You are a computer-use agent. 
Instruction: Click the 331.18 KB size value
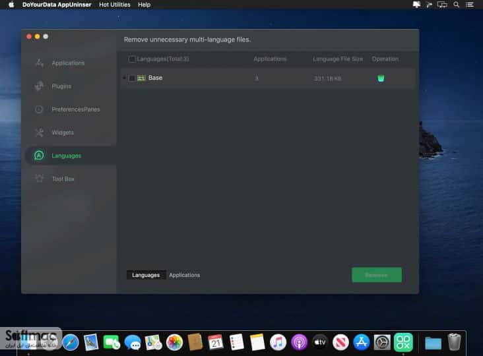(327, 78)
